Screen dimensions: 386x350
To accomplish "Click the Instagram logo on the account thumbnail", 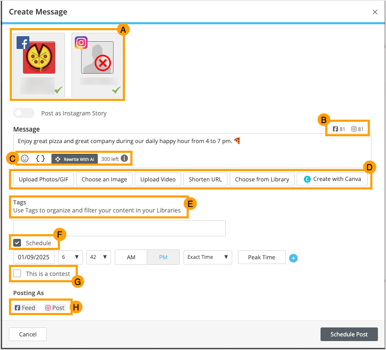I will click(81, 43).
